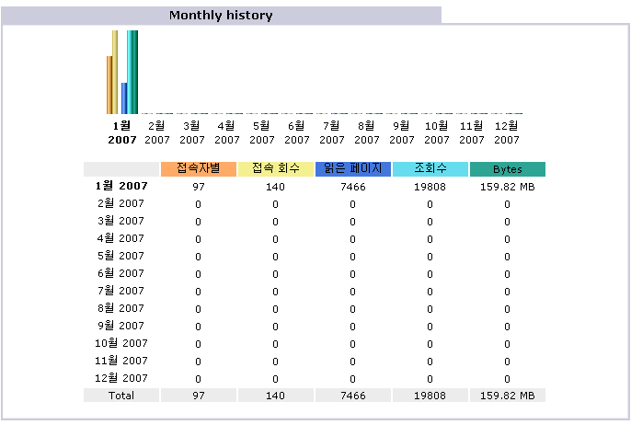The height and width of the screenshot is (425, 631).
Task: Click the 19808 value in the Total row
Action: click(430, 396)
